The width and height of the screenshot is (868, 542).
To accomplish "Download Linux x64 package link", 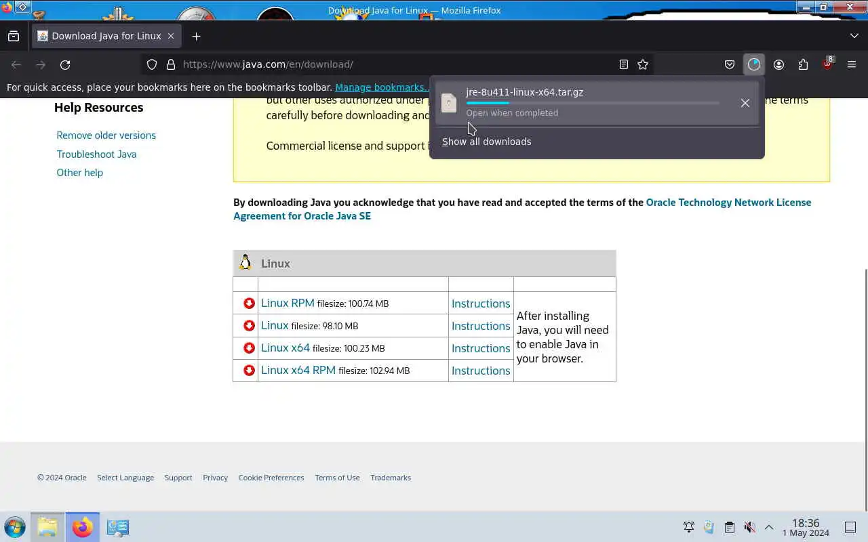I will 285,348.
